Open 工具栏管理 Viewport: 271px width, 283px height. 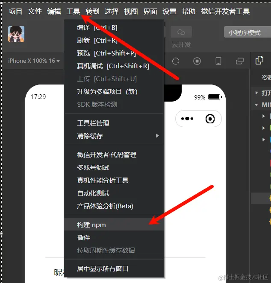114,123
